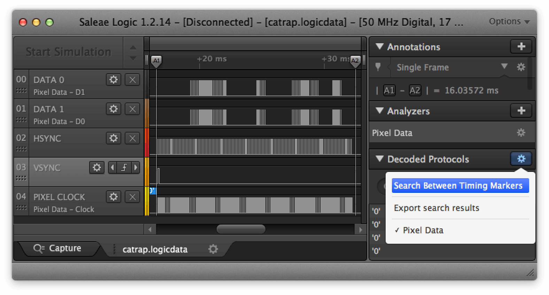This screenshot has height=295, width=549.
Task: Jump to next VSYNC edge arrow
Action: 136,167
